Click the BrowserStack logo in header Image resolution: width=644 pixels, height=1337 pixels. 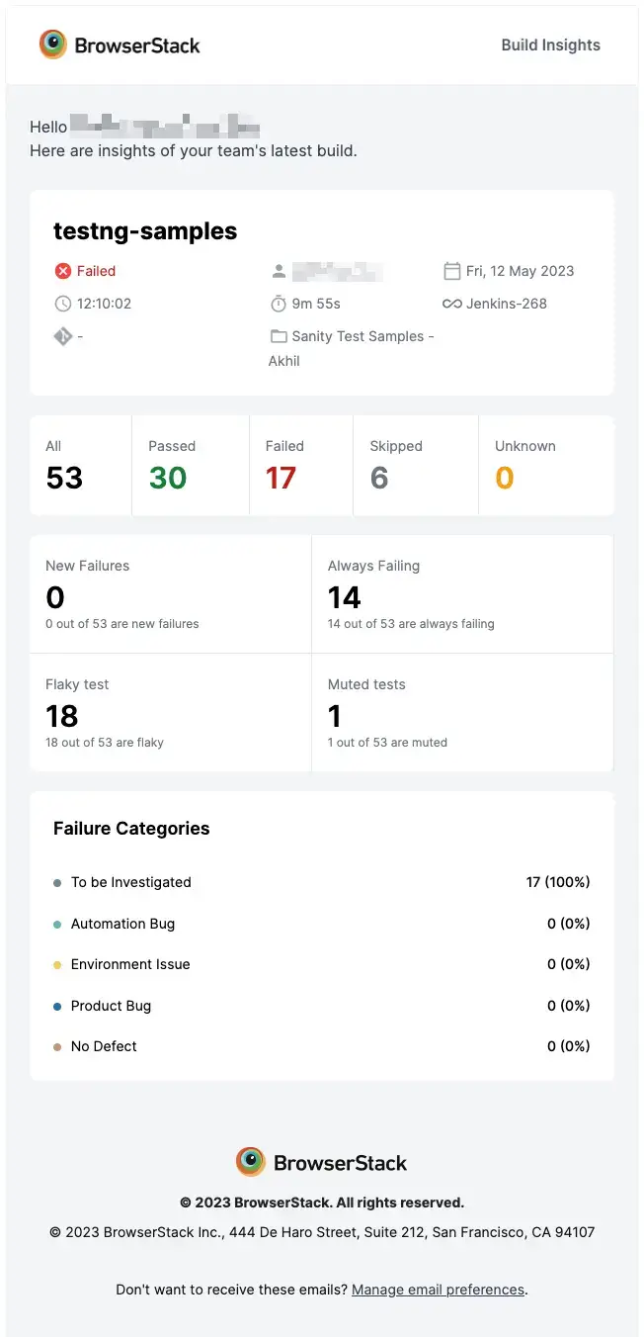point(119,45)
